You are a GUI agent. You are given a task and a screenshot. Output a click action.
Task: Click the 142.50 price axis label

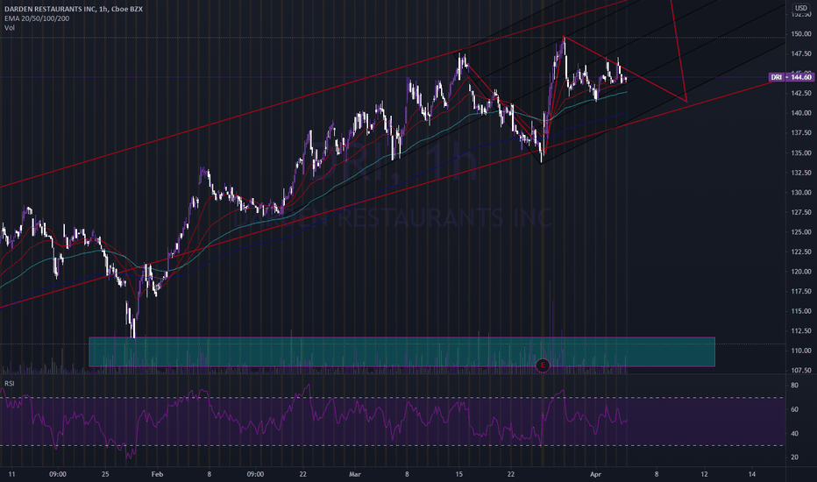[x=801, y=93]
